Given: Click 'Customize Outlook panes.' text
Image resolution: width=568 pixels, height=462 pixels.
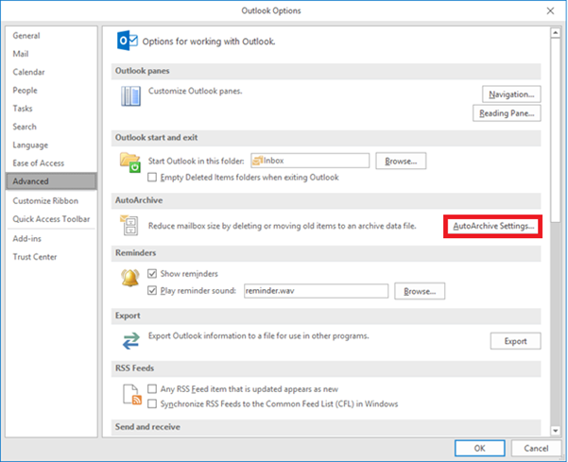Looking at the screenshot, I should [x=196, y=91].
